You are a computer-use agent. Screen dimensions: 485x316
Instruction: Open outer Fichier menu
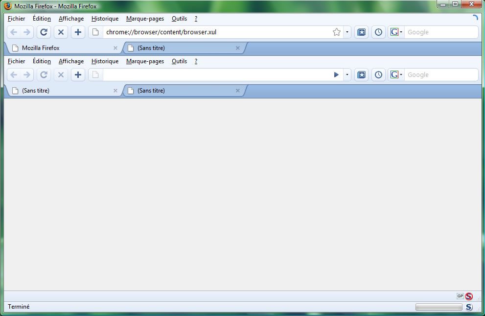tap(16, 19)
